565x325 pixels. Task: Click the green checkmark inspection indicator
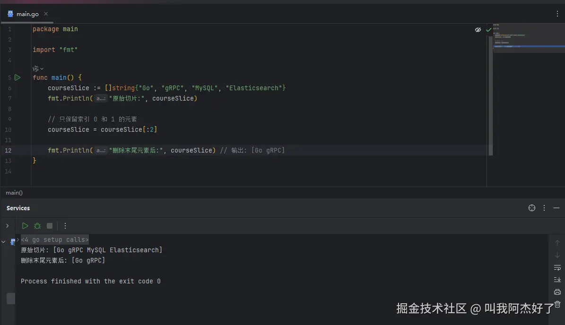[x=488, y=30]
